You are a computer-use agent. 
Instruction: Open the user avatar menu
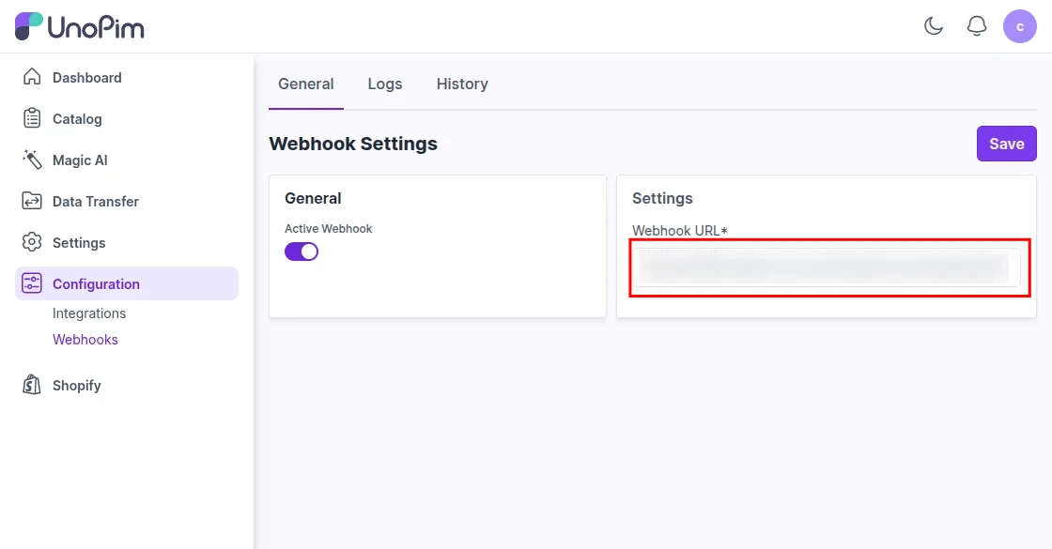(1019, 26)
